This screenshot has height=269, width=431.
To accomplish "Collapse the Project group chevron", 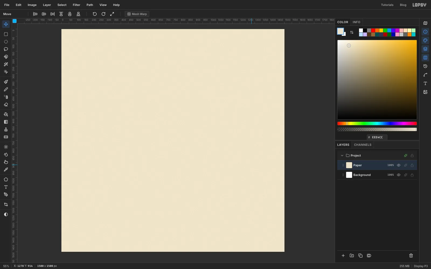I will coord(342,155).
